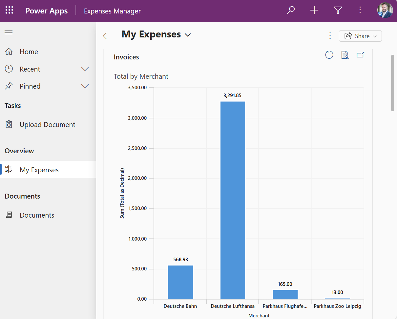The width and height of the screenshot is (397, 319).
Task: Open the Share dropdown button
Action: pyautogui.click(x=360, y=36)
